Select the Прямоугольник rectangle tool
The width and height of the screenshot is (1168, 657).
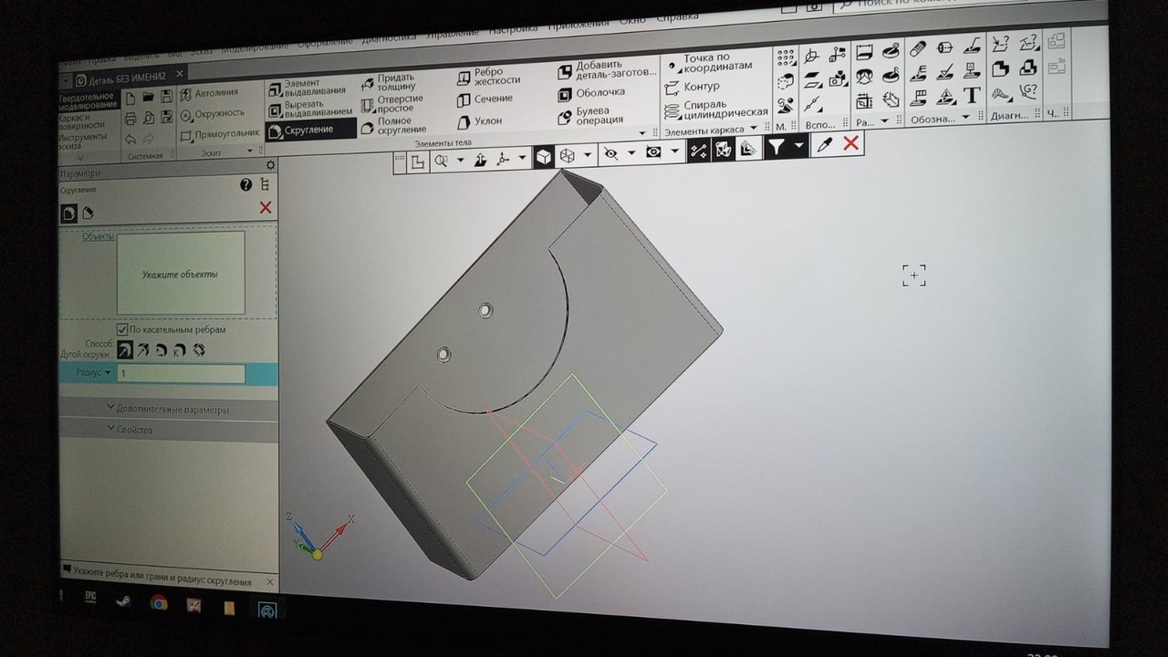(x=220, y=135)
